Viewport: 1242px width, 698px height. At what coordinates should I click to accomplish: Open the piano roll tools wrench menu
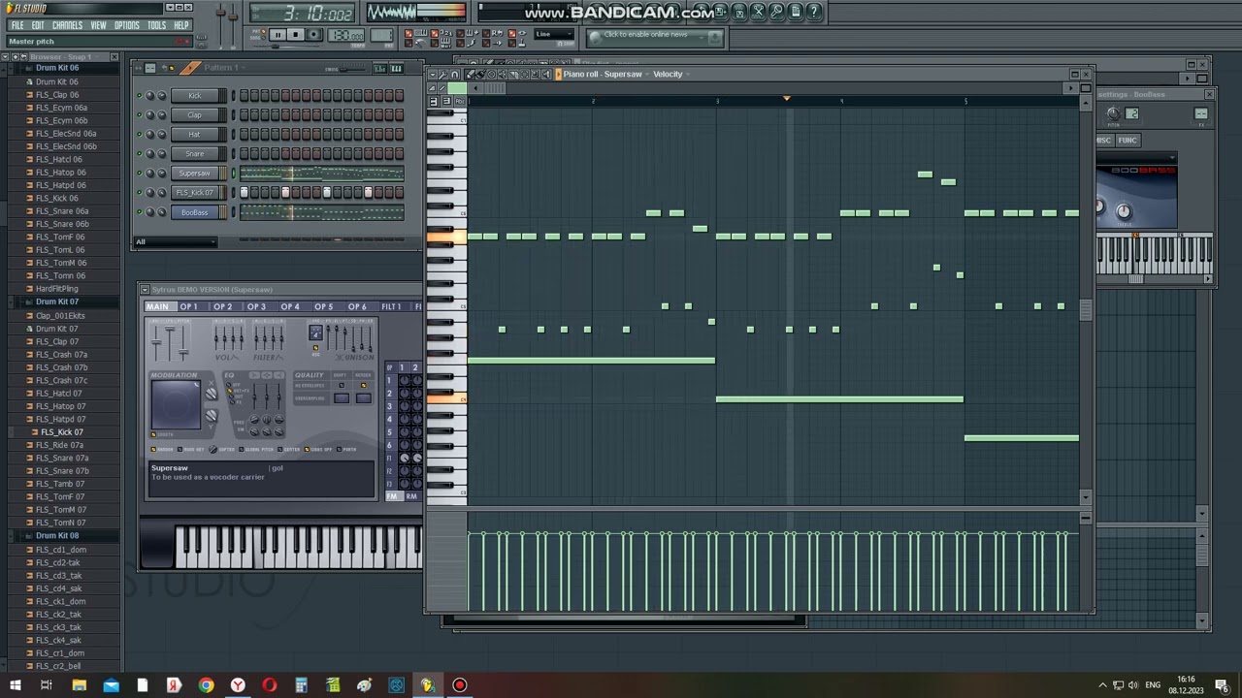click(x=442, y=75)
